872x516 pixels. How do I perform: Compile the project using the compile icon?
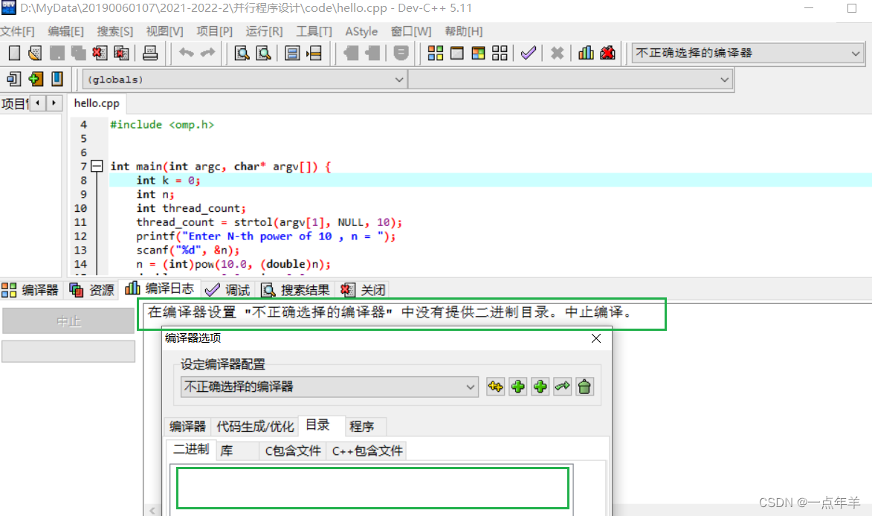click(435, 53)
